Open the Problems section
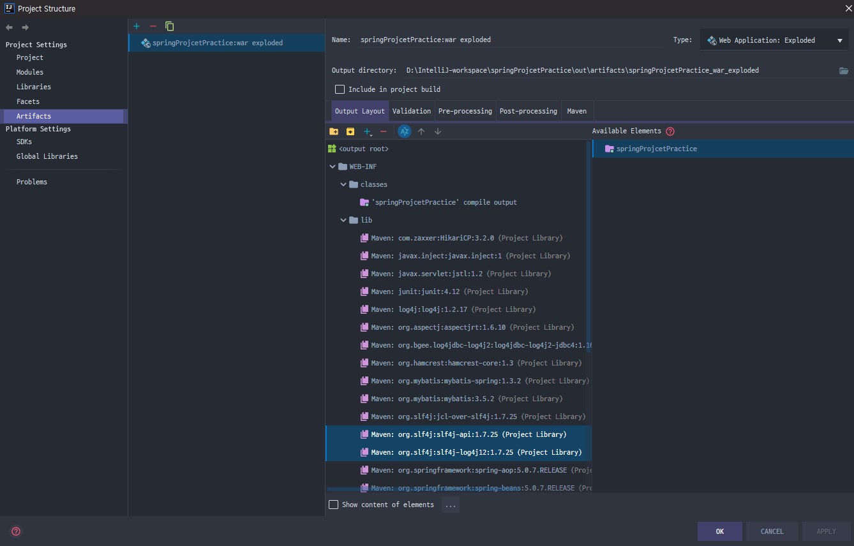The height and width of the screenshot is (546, 854). pyautogui.click(x=32, y=182)
